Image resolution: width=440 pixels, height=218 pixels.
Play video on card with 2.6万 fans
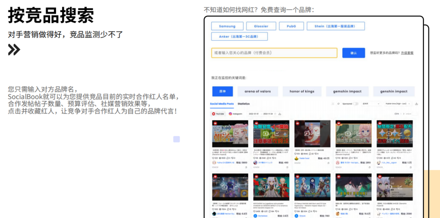(266, 187)
